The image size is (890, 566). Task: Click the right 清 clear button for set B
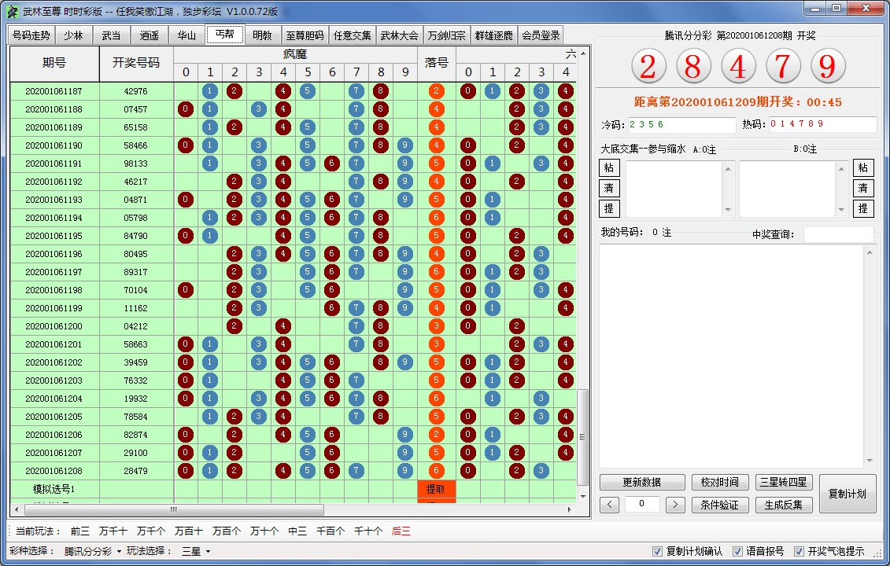tap(863, 188)
